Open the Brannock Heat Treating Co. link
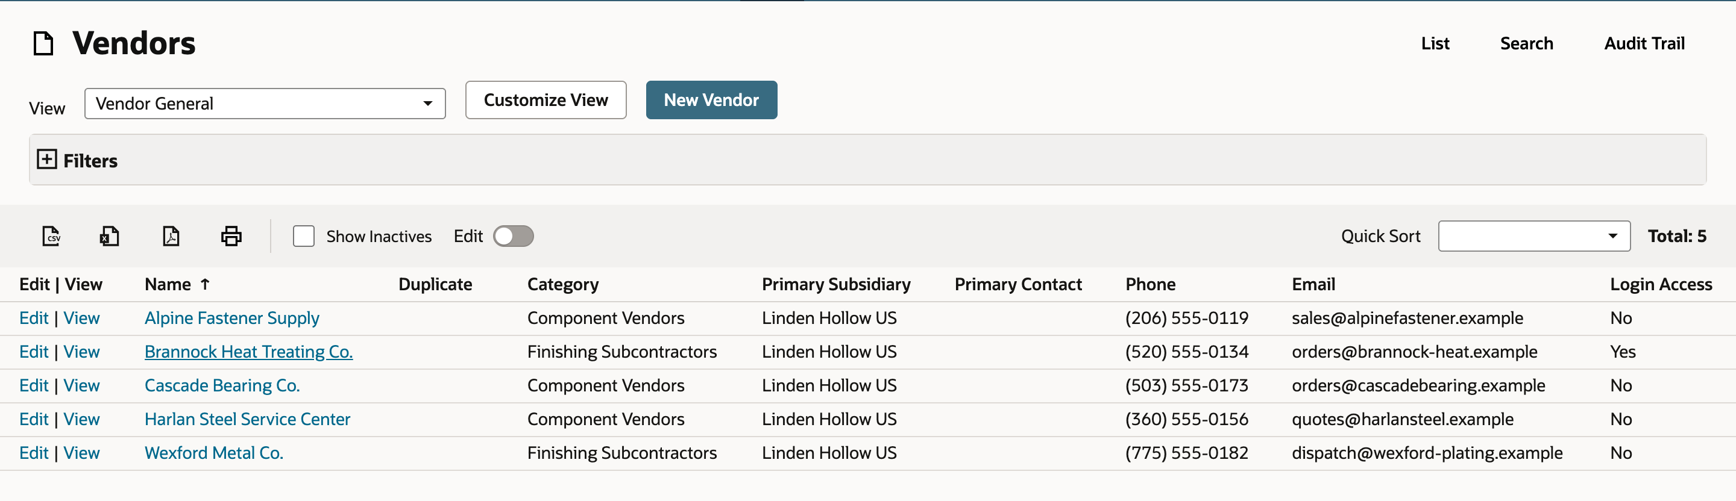This screenshot has width=1736, height=501. [x=249, y=352]
